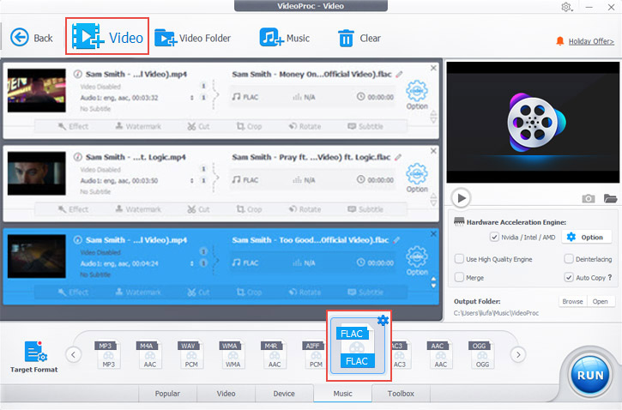Start conversion with RUN button

pos(590,375)
